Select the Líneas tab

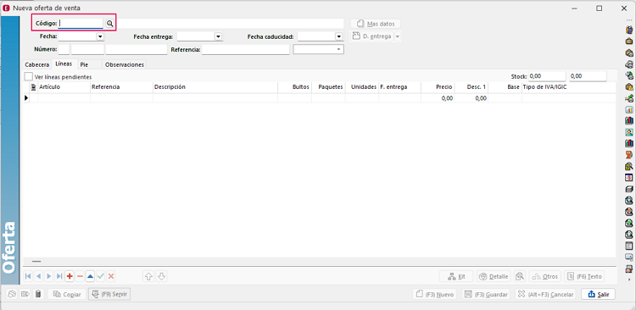64,64
